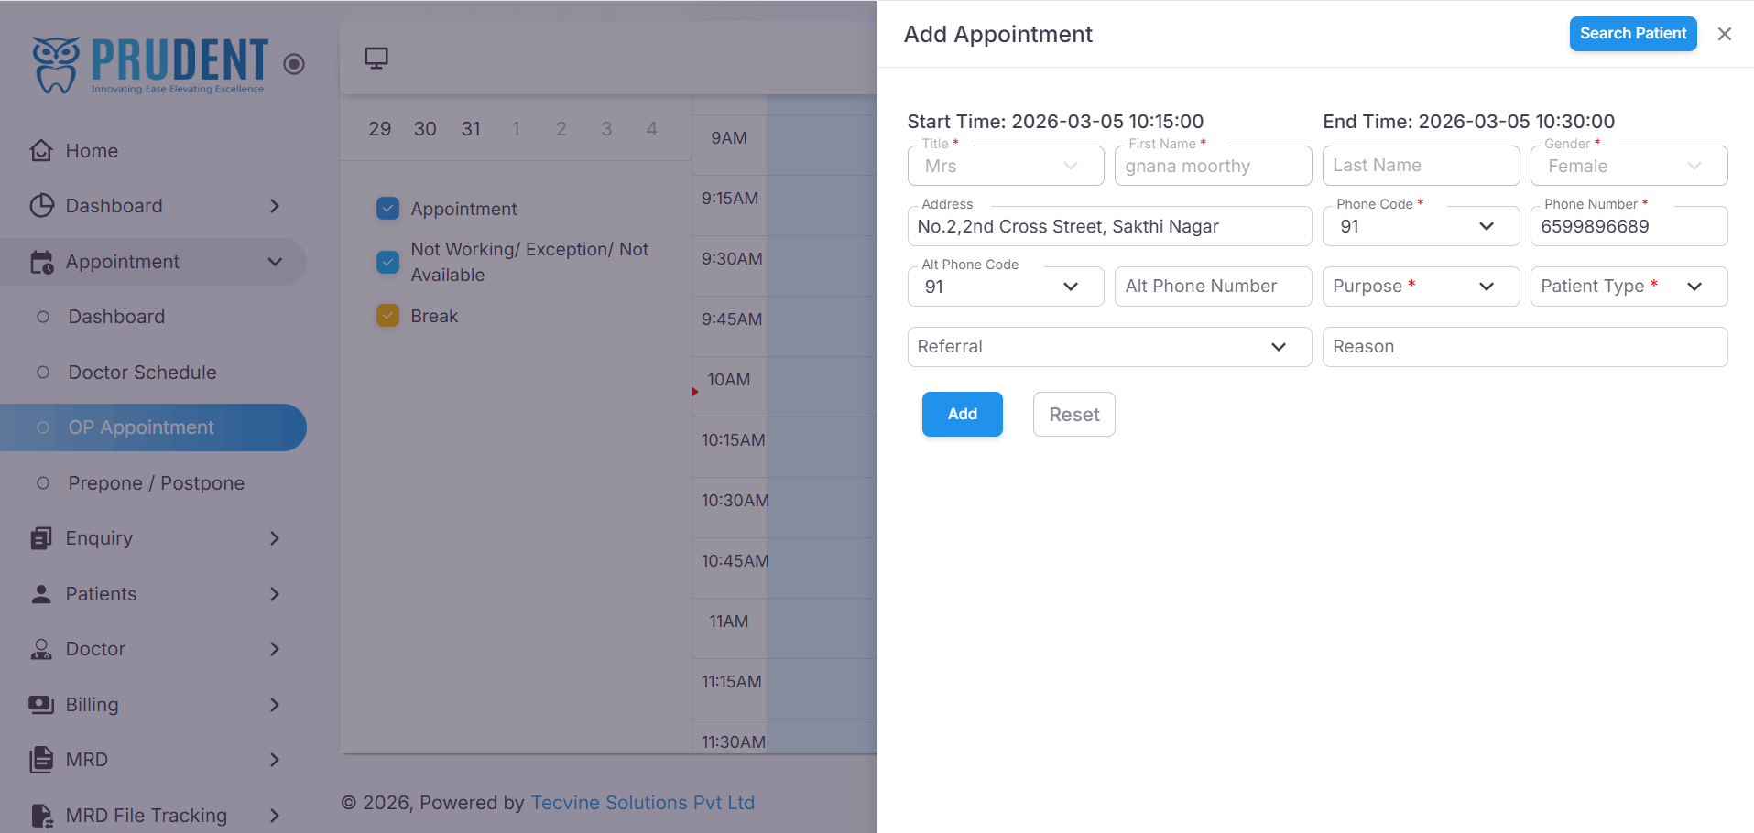Click the Reason input field

[1525, 347]
